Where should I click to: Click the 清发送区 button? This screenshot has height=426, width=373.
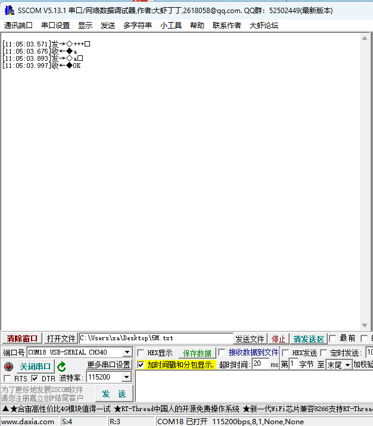click(x=309, y=339)
